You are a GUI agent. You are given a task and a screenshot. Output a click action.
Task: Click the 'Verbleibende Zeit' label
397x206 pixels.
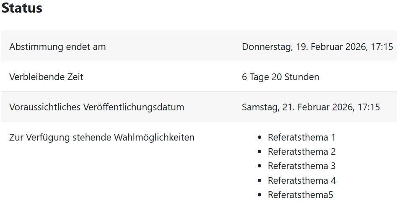tap(46, 77)
